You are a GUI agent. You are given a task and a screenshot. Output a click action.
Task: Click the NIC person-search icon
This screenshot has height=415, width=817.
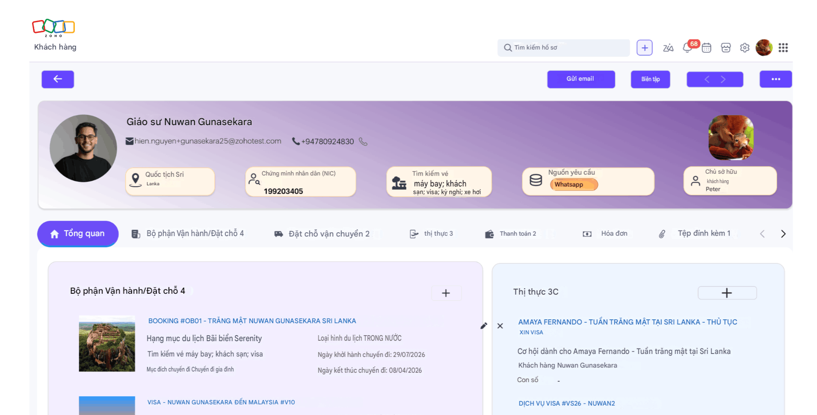tap(254, 179)
